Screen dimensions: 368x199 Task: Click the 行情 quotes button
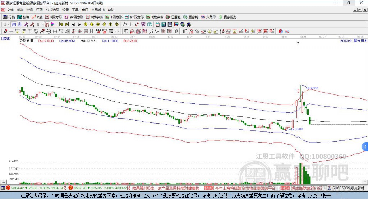click(9, 17)
